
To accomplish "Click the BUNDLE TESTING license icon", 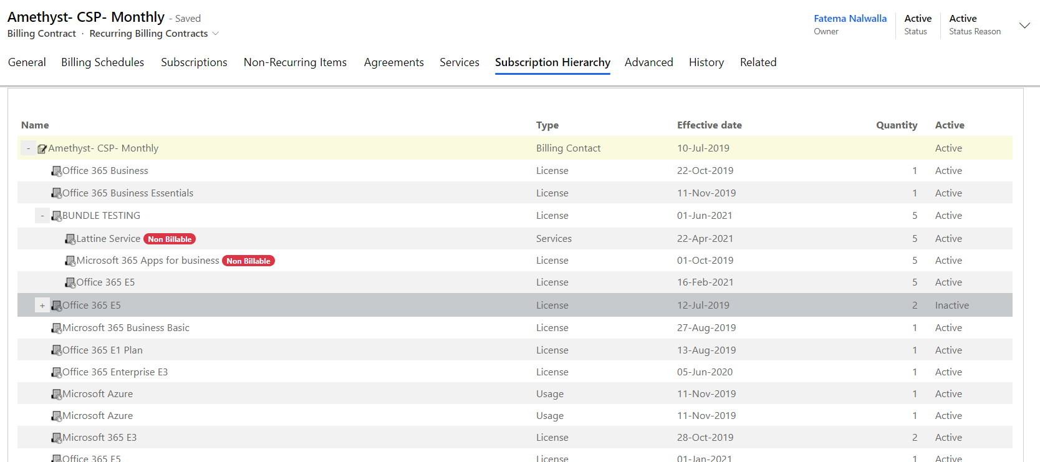I will [x=56, y=216].
